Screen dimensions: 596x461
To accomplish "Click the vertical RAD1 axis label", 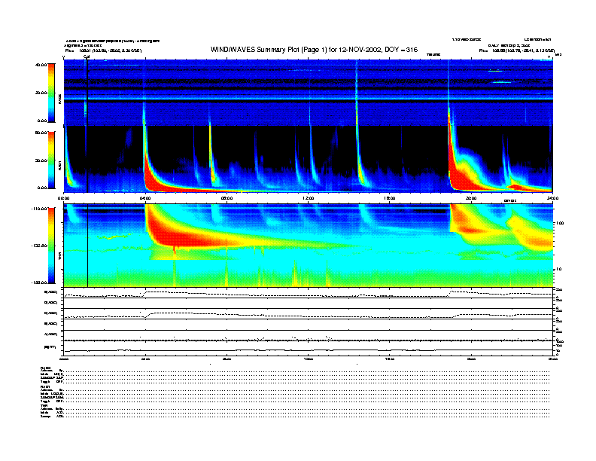I will coord(59,165).
